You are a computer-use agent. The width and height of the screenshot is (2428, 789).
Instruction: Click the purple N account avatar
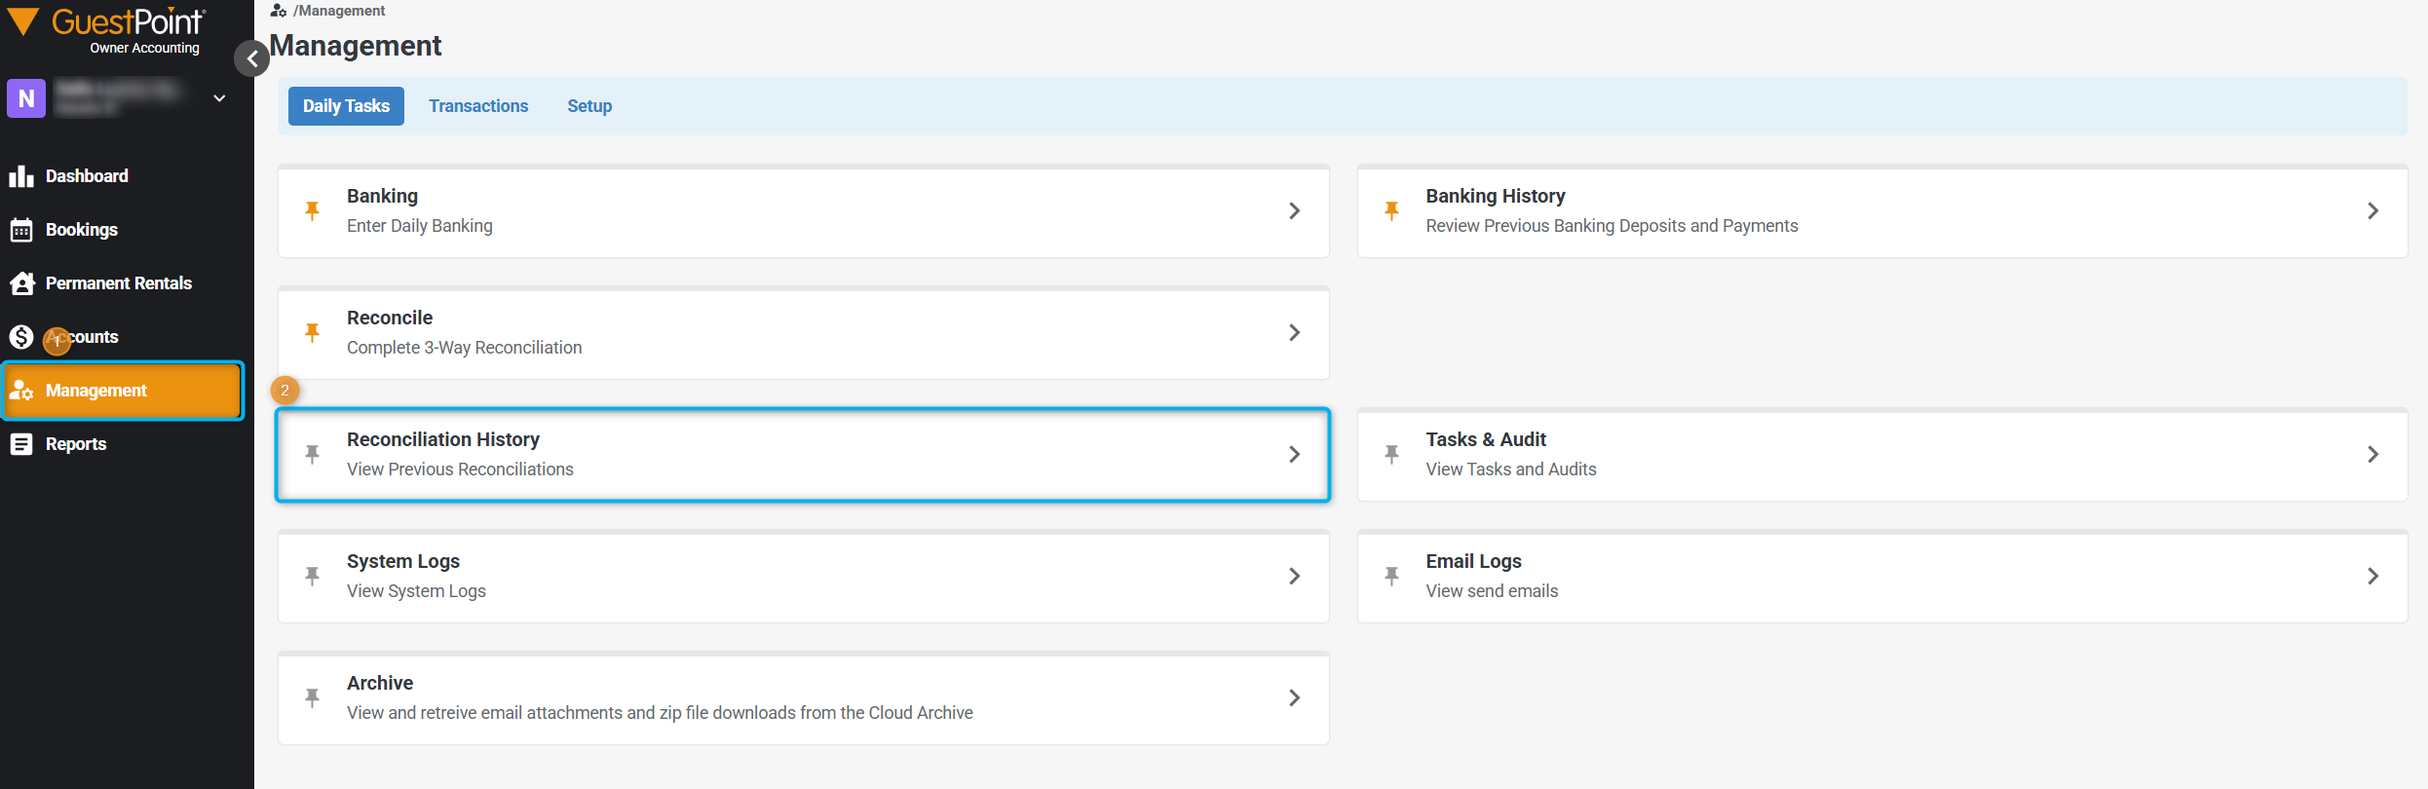pyautogui.click(x=26, y=98)
